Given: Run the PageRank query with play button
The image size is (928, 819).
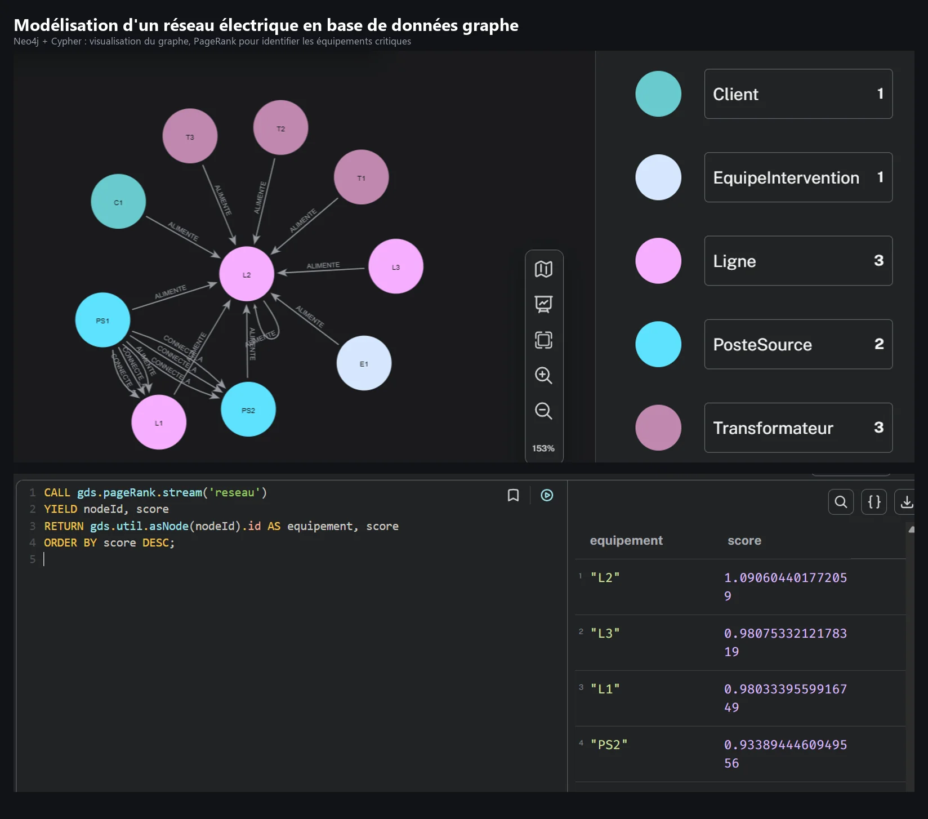Looking at the screenshot, I should coord(547,495).
